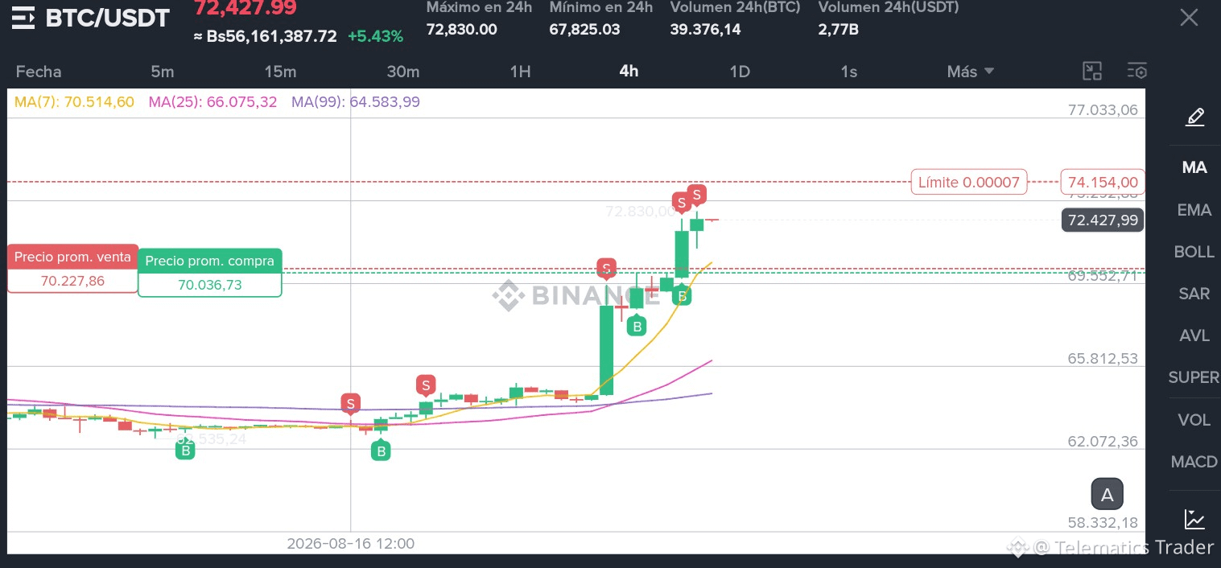Click the 77.033,06 axis price
Viewport: 1221px width, 568px height.
point(1103,110)
